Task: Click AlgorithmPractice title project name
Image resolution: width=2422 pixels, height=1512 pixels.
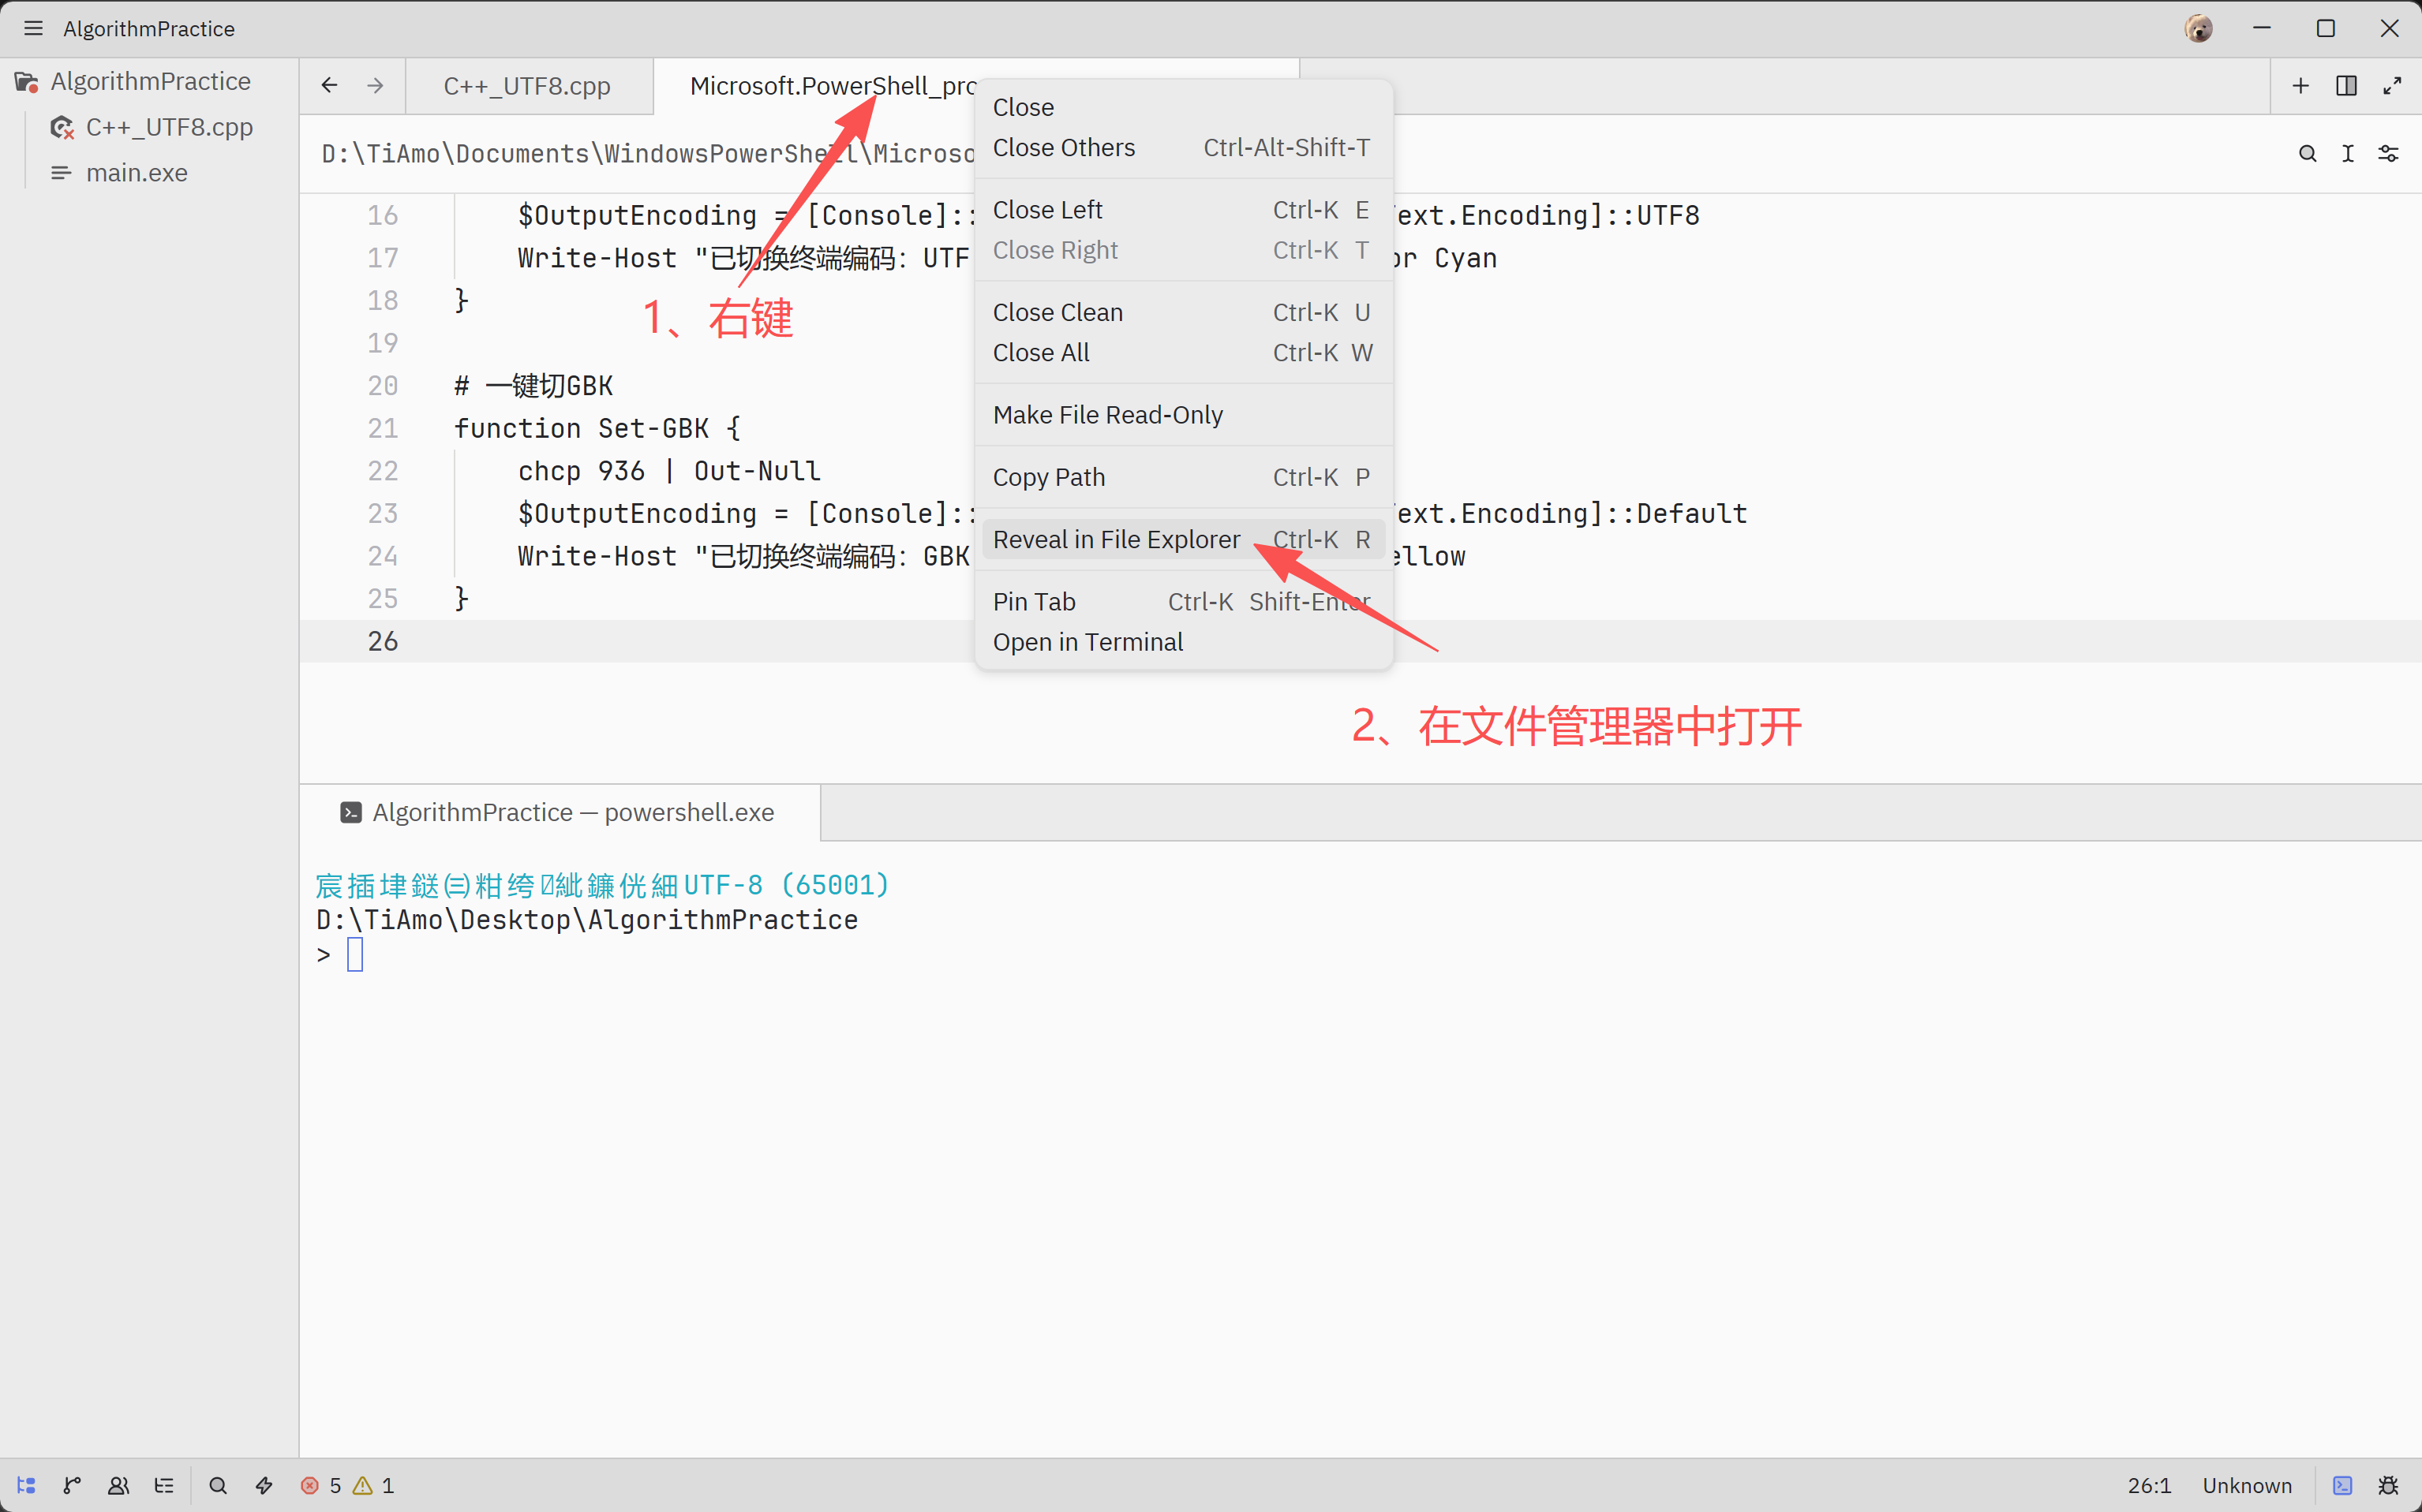Action: 149,28
